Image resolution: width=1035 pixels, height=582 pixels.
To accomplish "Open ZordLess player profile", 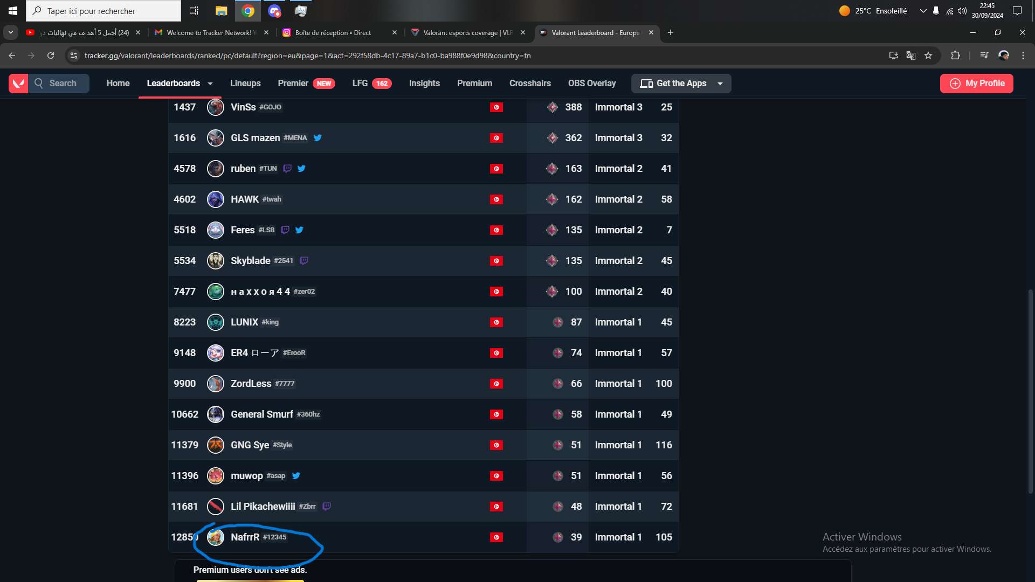I will point(251,384).
